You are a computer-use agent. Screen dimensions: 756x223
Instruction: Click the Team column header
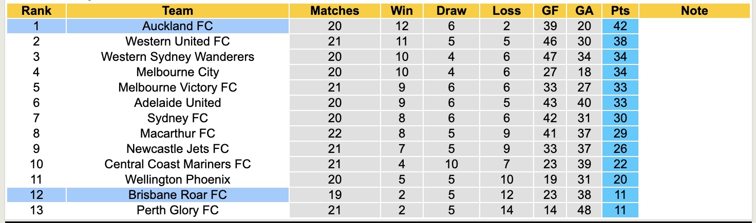pyautogui.click(x=177, y=11)
